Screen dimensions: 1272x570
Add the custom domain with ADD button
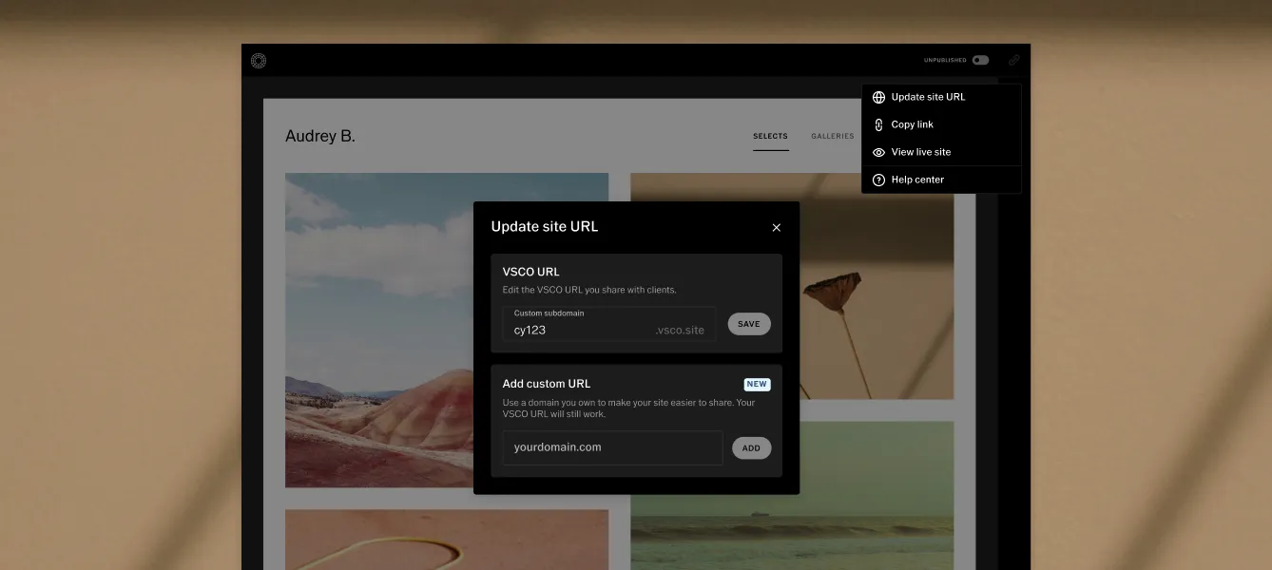pos(751,447)
